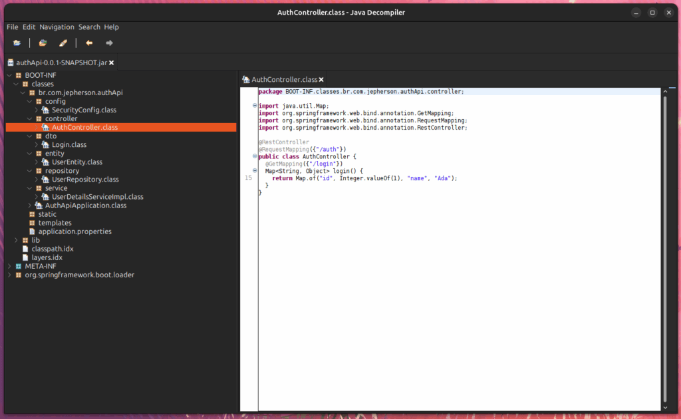Collapse the import block fold marker
The width and height of the screenshot is (681, 419).
click(x=255, y=106)
